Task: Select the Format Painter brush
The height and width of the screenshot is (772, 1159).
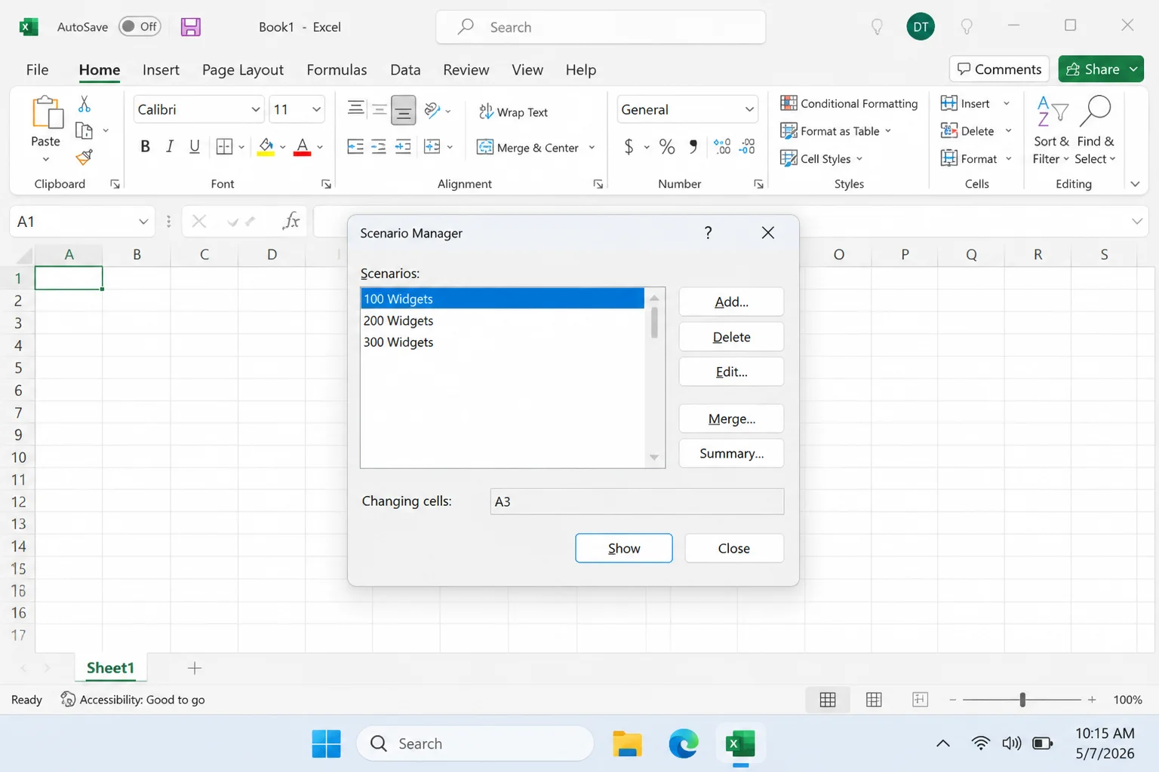Action: click(85, 158)
